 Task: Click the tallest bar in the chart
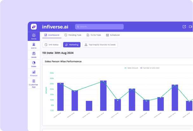103,95
